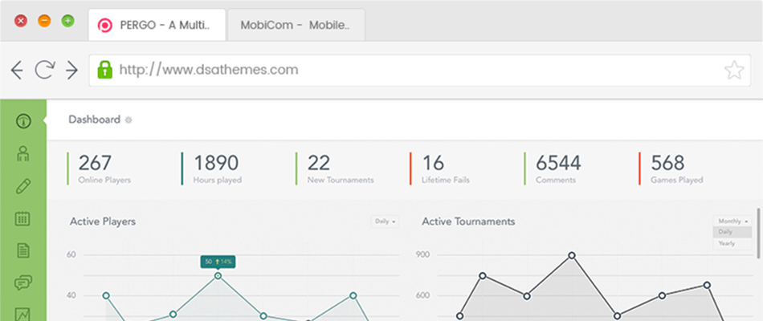Click the chart icon in sidebar
Viewport: 763px width, 321px height.
[23, 314]
